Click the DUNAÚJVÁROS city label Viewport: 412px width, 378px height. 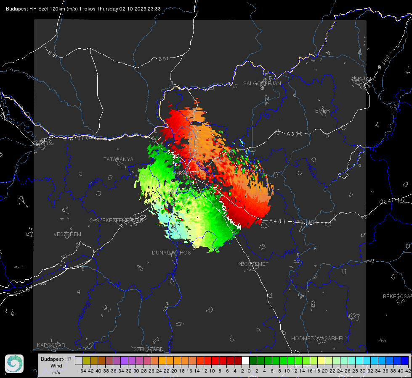[x=171, y=252]
